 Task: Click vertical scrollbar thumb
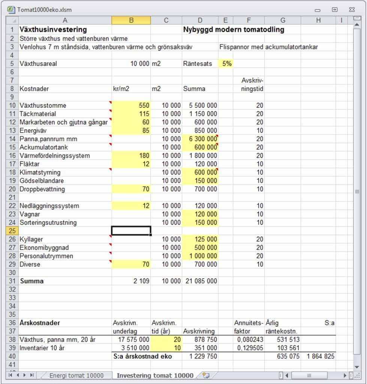(x=357, y=191)
